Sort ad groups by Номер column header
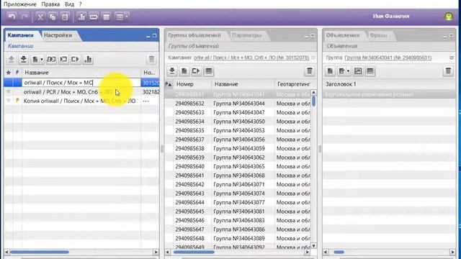 pyautogui.click(x=192, y=84)
